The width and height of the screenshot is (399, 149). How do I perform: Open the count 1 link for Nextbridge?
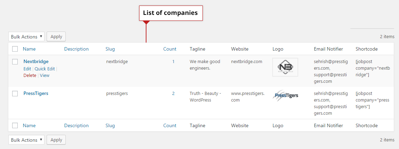pos(173,61)
